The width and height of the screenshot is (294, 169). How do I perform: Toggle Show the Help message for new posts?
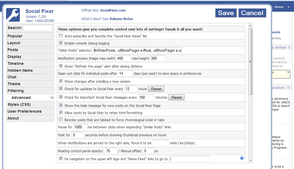point(61,105)
